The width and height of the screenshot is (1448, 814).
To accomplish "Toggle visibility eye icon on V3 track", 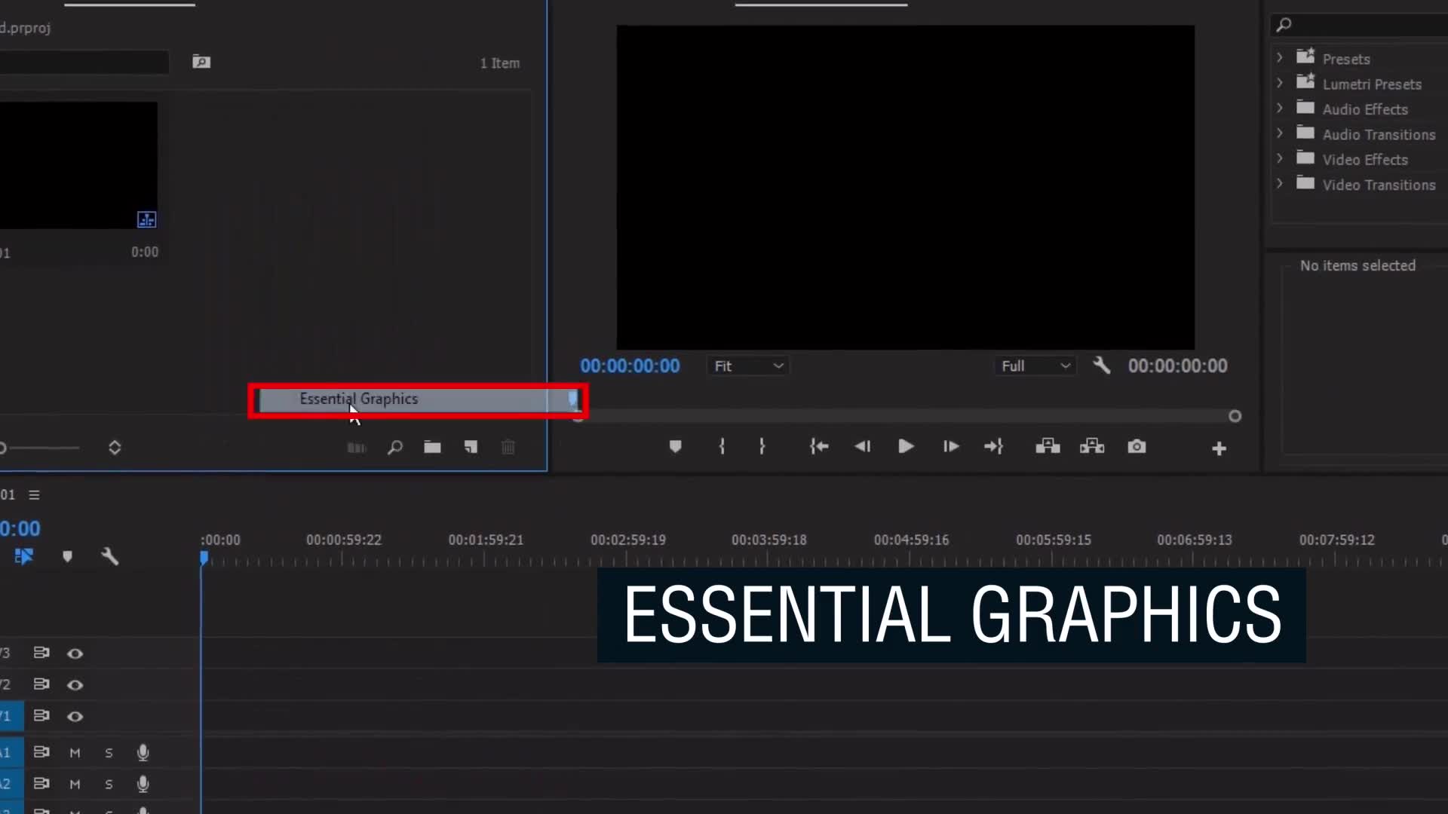I will [x=74, y=653].
